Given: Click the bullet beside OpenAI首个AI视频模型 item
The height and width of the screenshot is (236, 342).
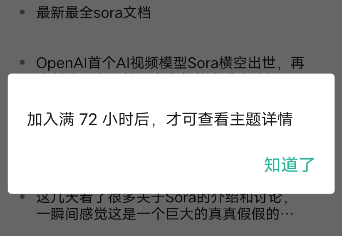Looking at the screenshot, I should pyautogui.click(x=22, y=63).
